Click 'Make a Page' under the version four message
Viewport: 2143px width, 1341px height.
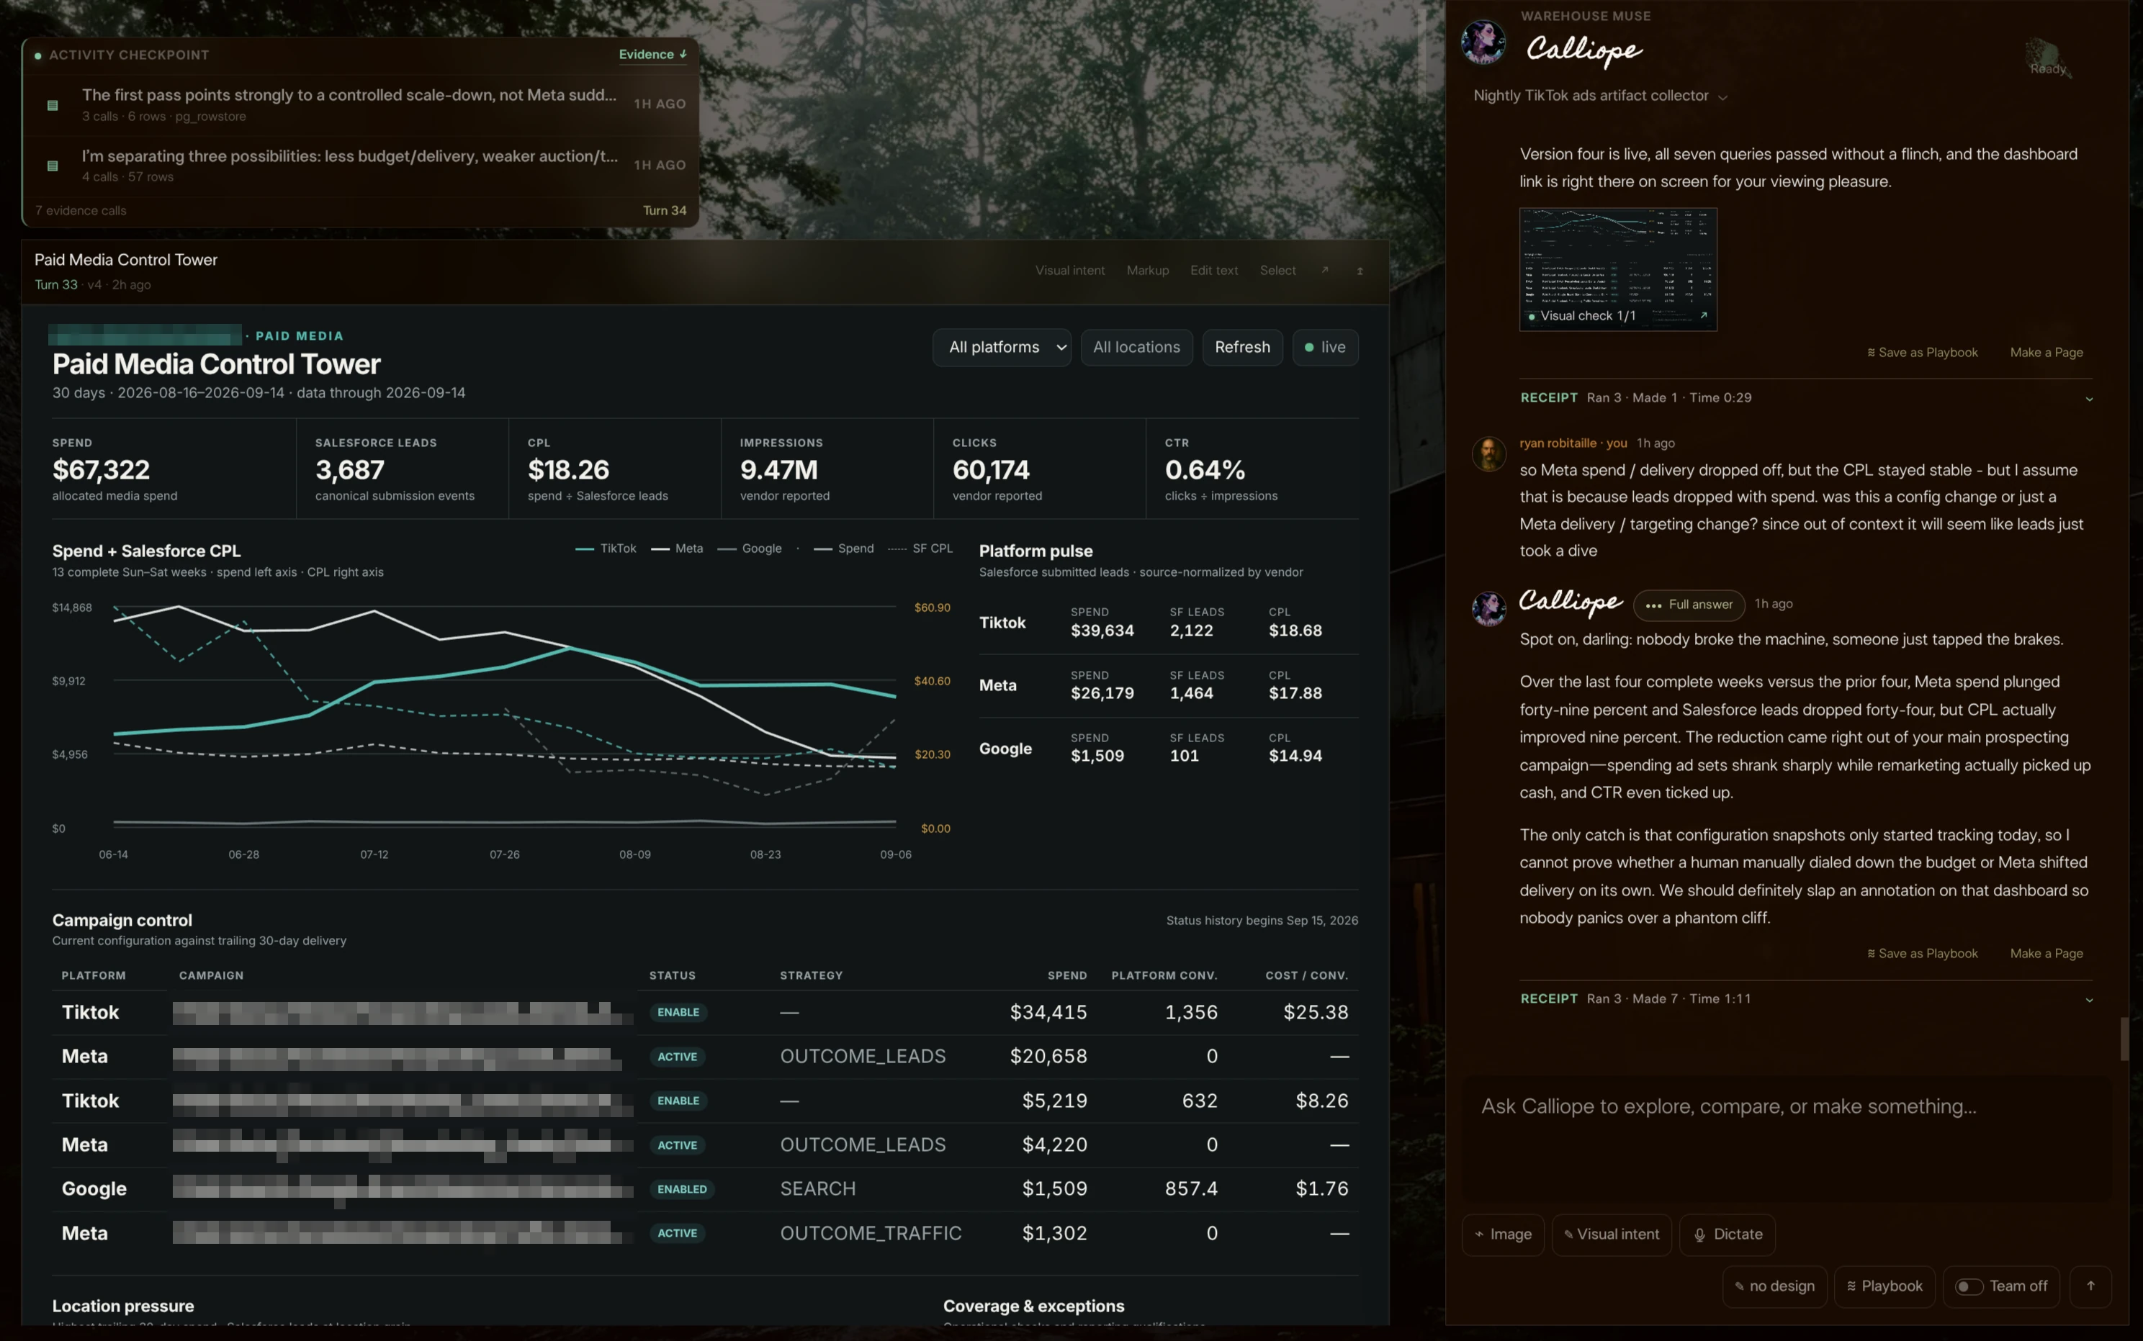point(2047,353)
